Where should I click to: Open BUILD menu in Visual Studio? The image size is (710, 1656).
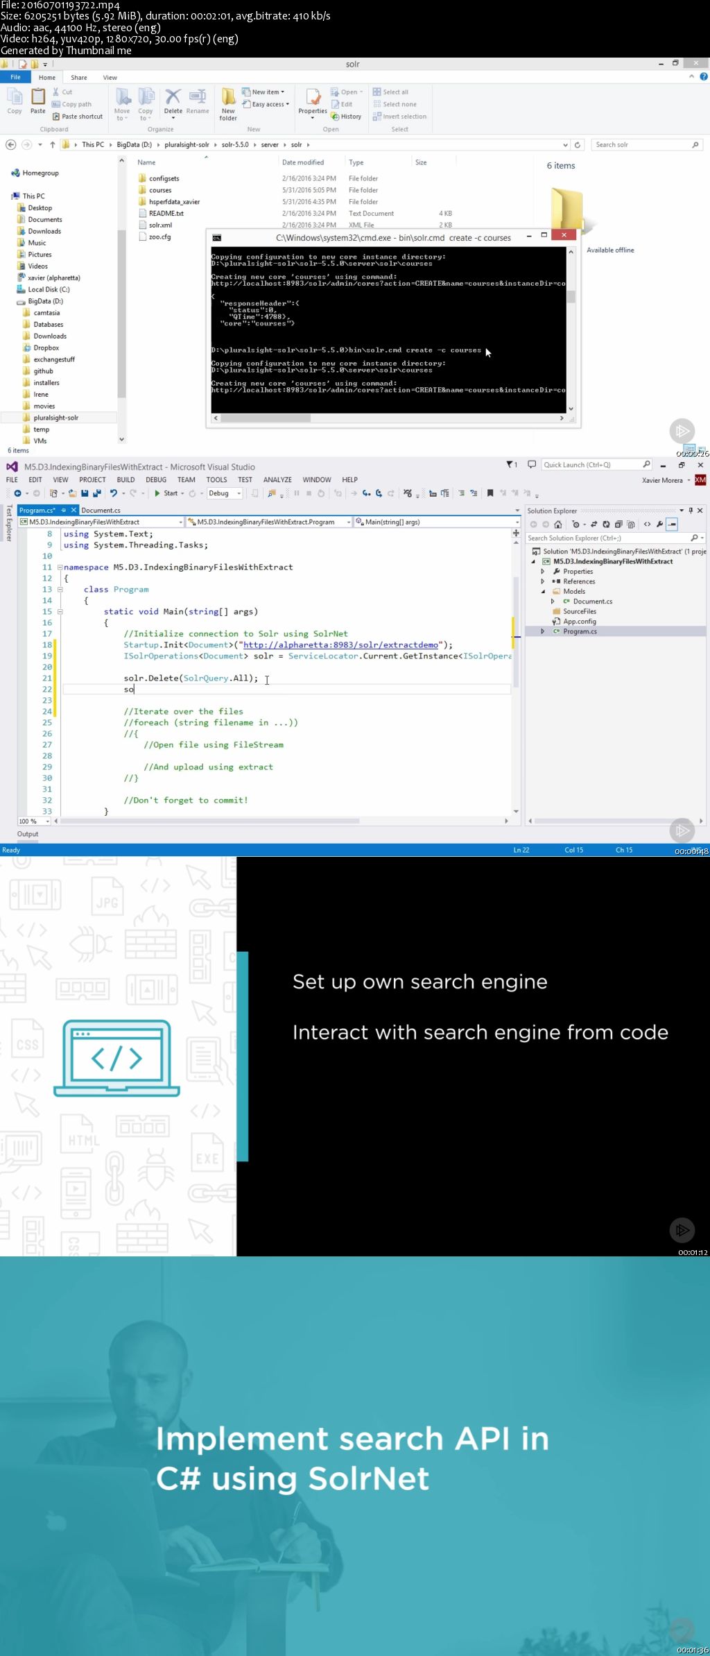tap(125, 479)
